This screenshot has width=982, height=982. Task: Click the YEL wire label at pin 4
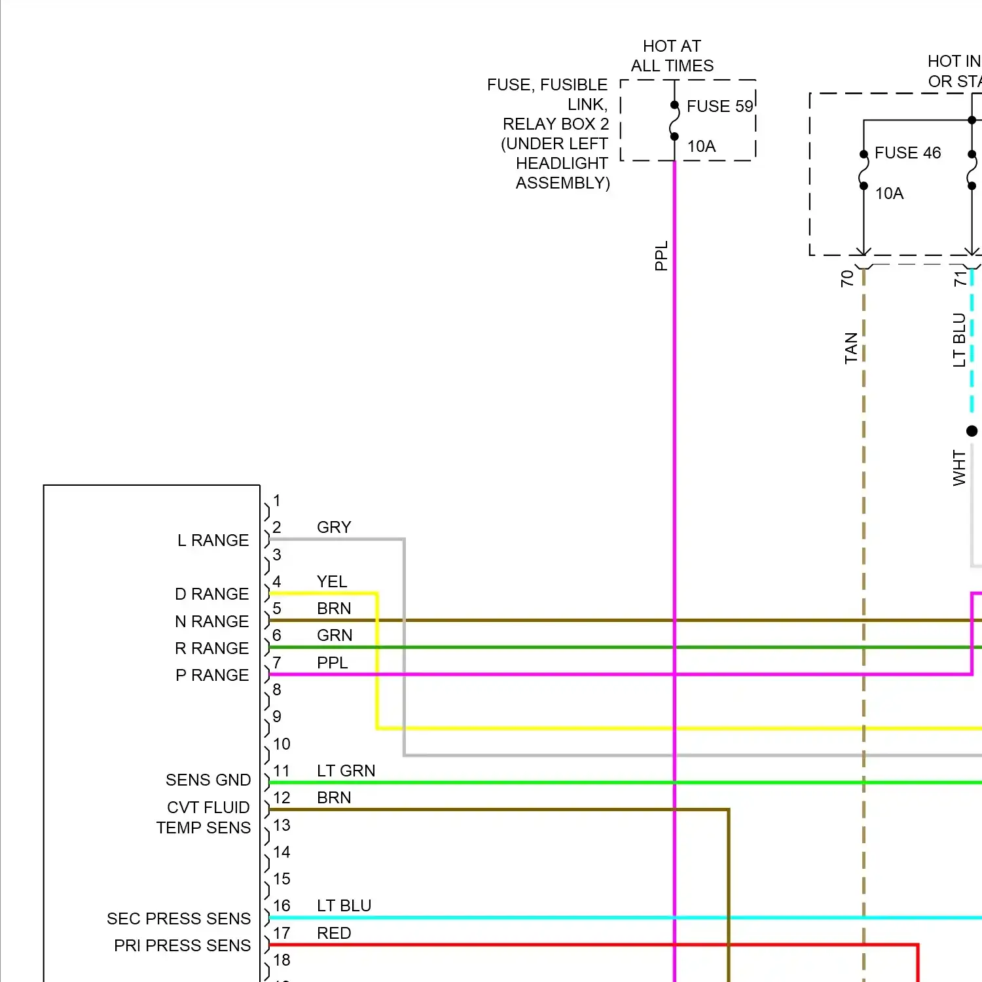point(332,581)
